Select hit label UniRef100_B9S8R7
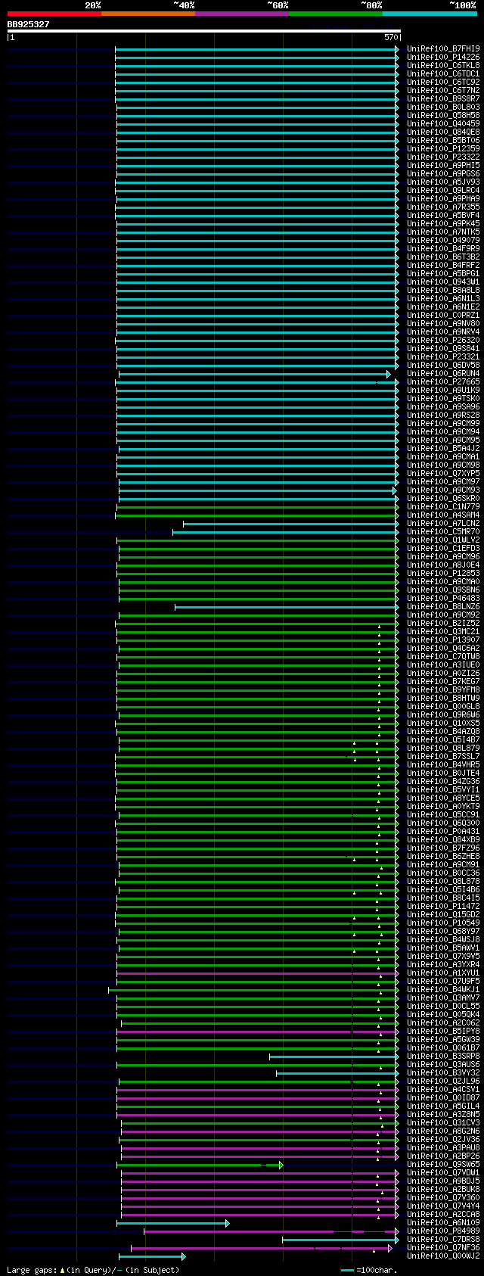This screenshot has width=484, height=1276. [443, 98]
